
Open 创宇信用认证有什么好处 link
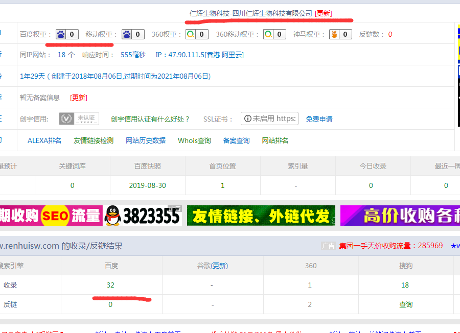(x=150, y=119)
